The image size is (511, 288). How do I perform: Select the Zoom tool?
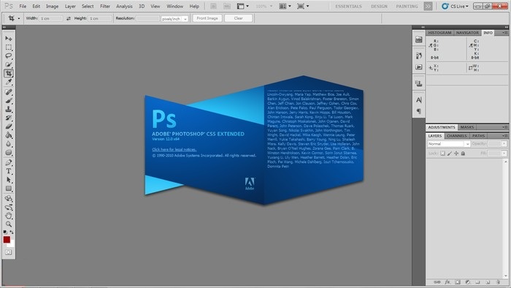(x=9, y=224)
